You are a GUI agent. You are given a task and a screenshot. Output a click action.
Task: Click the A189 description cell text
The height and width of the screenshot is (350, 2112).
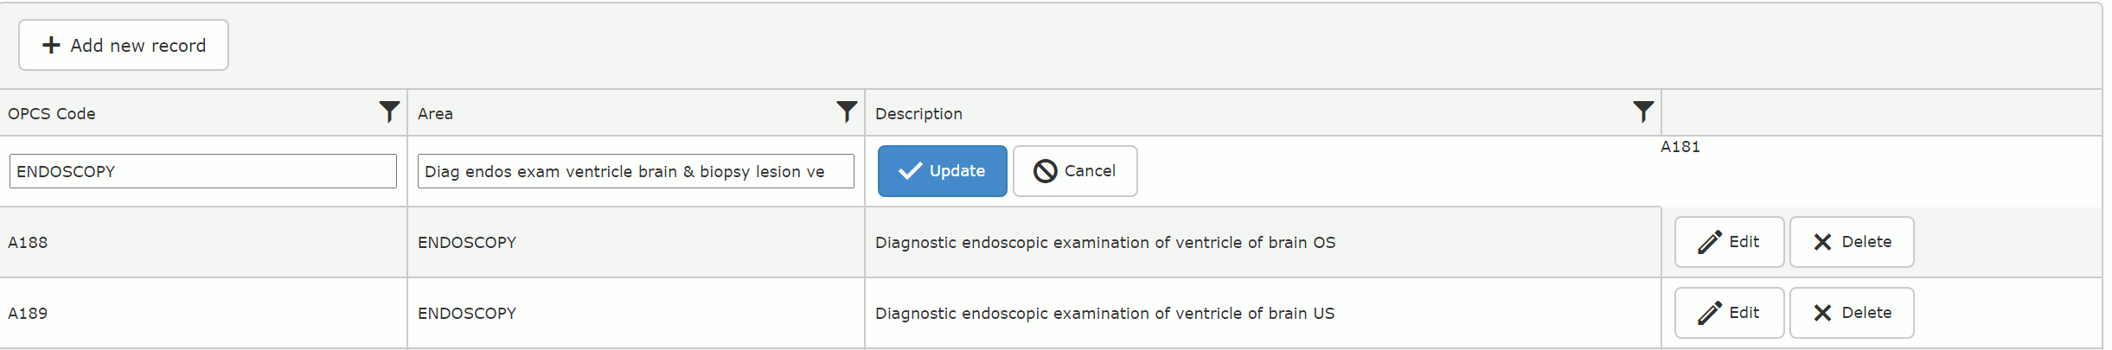pyautogui.click(x=1104, y=314)
